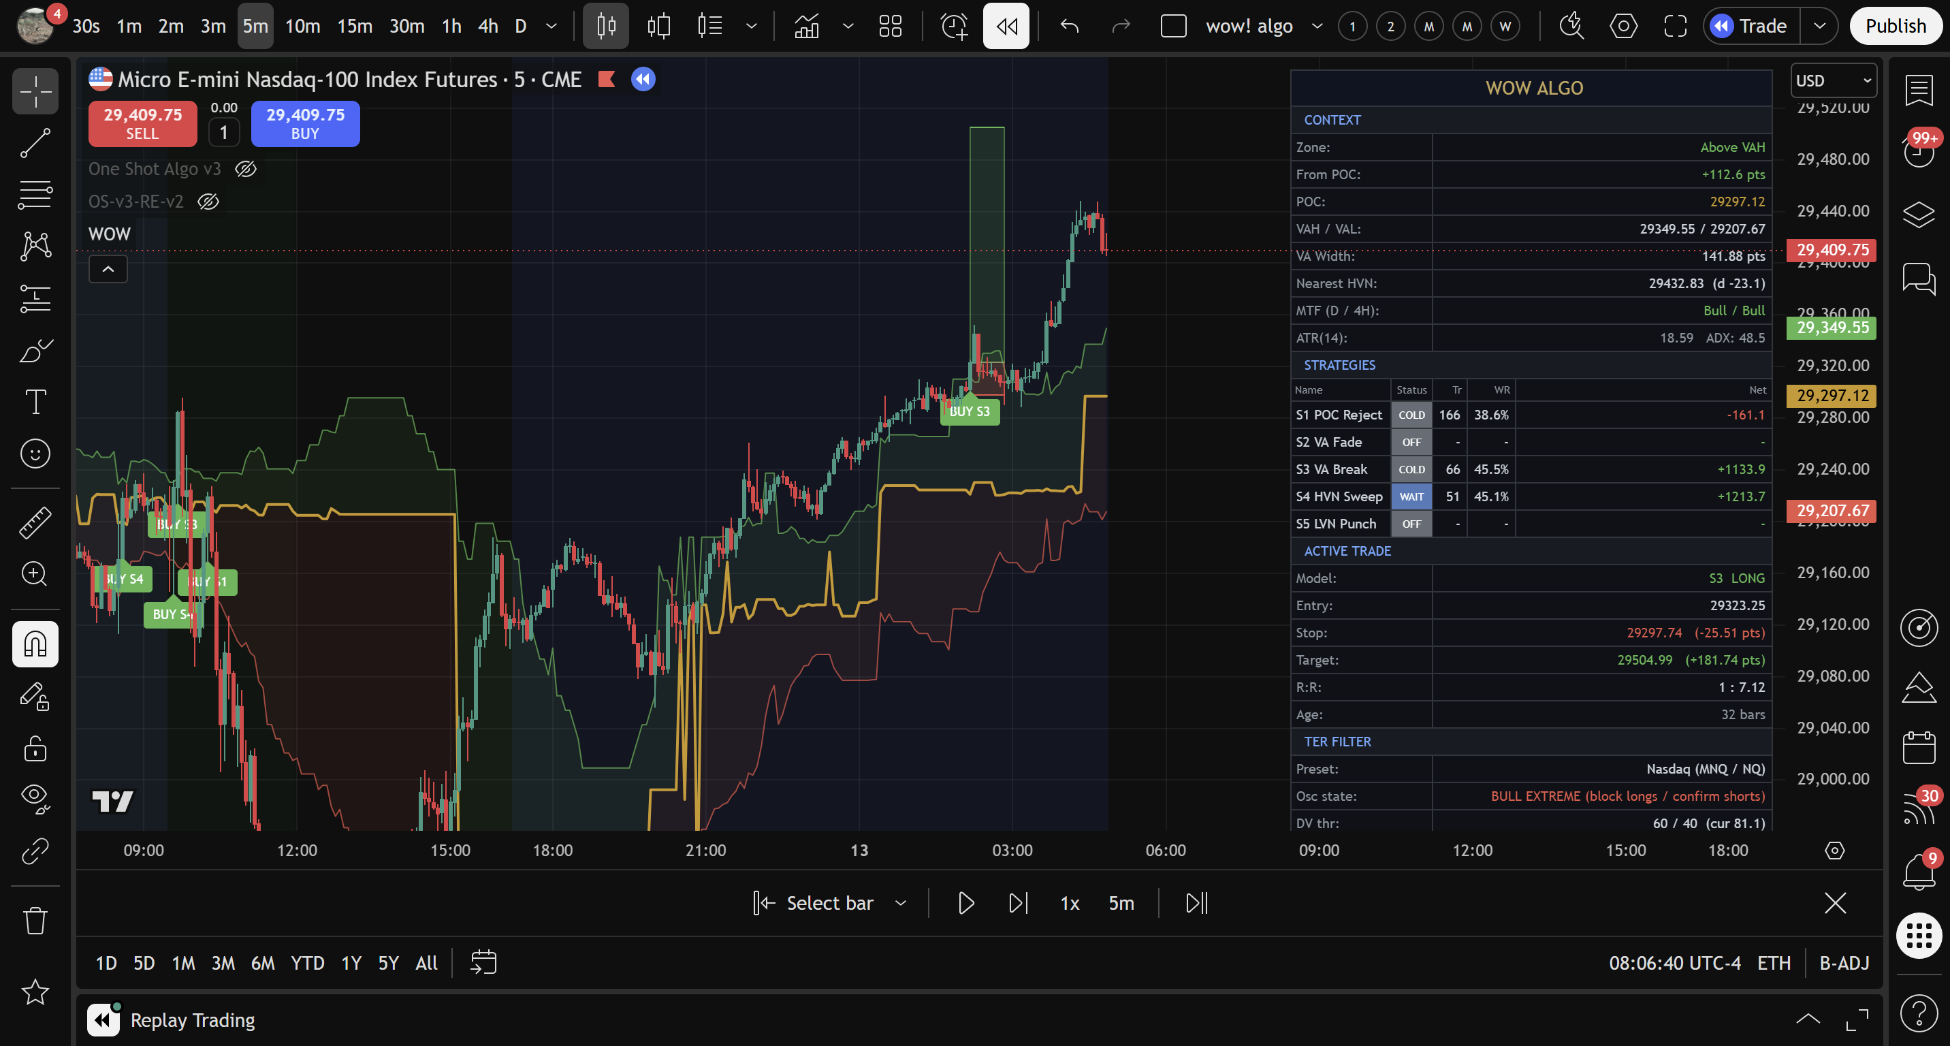Set date range to YTD

pos(307,963)
